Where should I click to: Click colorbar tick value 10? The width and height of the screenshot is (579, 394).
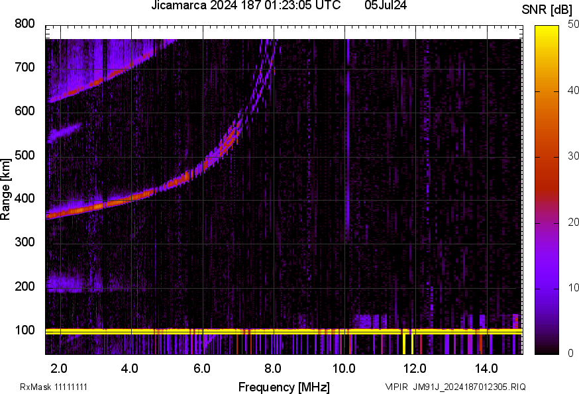(x=573, y=287)
